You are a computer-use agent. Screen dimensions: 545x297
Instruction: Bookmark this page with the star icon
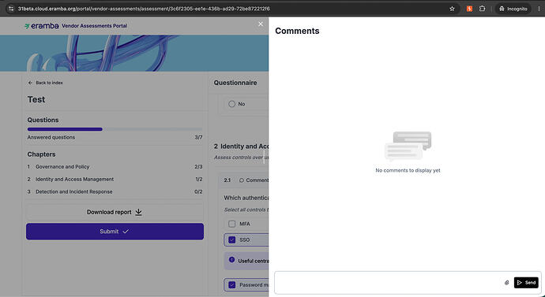tap(452, 9)
